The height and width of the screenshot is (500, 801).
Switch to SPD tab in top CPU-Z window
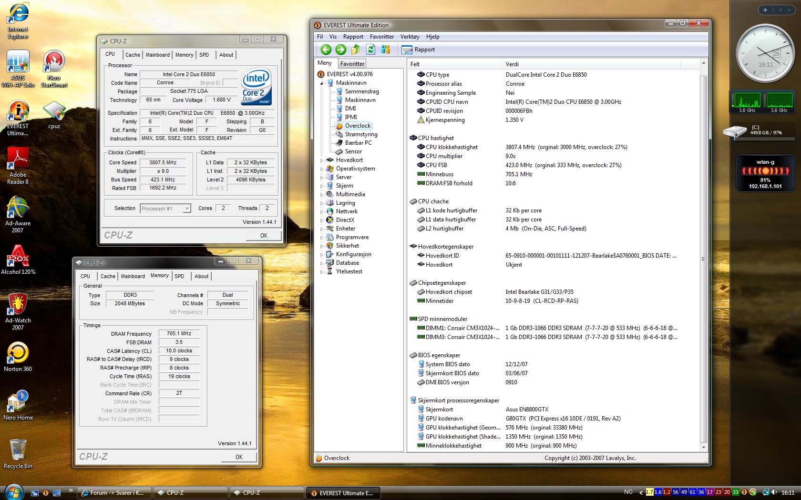tap(204, 55)
